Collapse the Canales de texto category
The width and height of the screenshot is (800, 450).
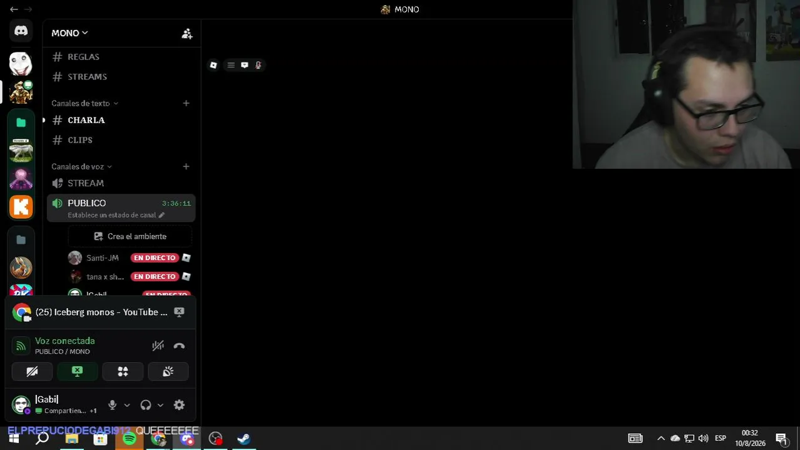click(85, 103)
